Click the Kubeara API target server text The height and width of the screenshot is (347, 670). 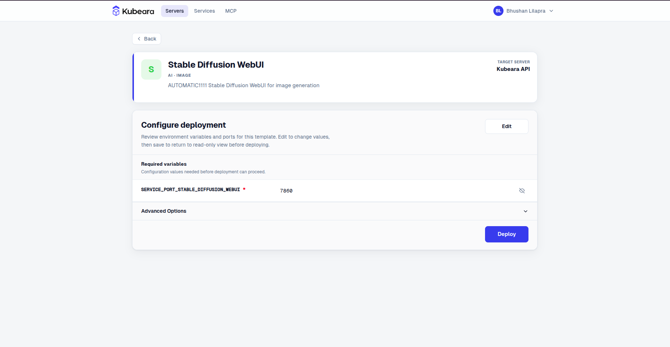(x=513, y=69)
